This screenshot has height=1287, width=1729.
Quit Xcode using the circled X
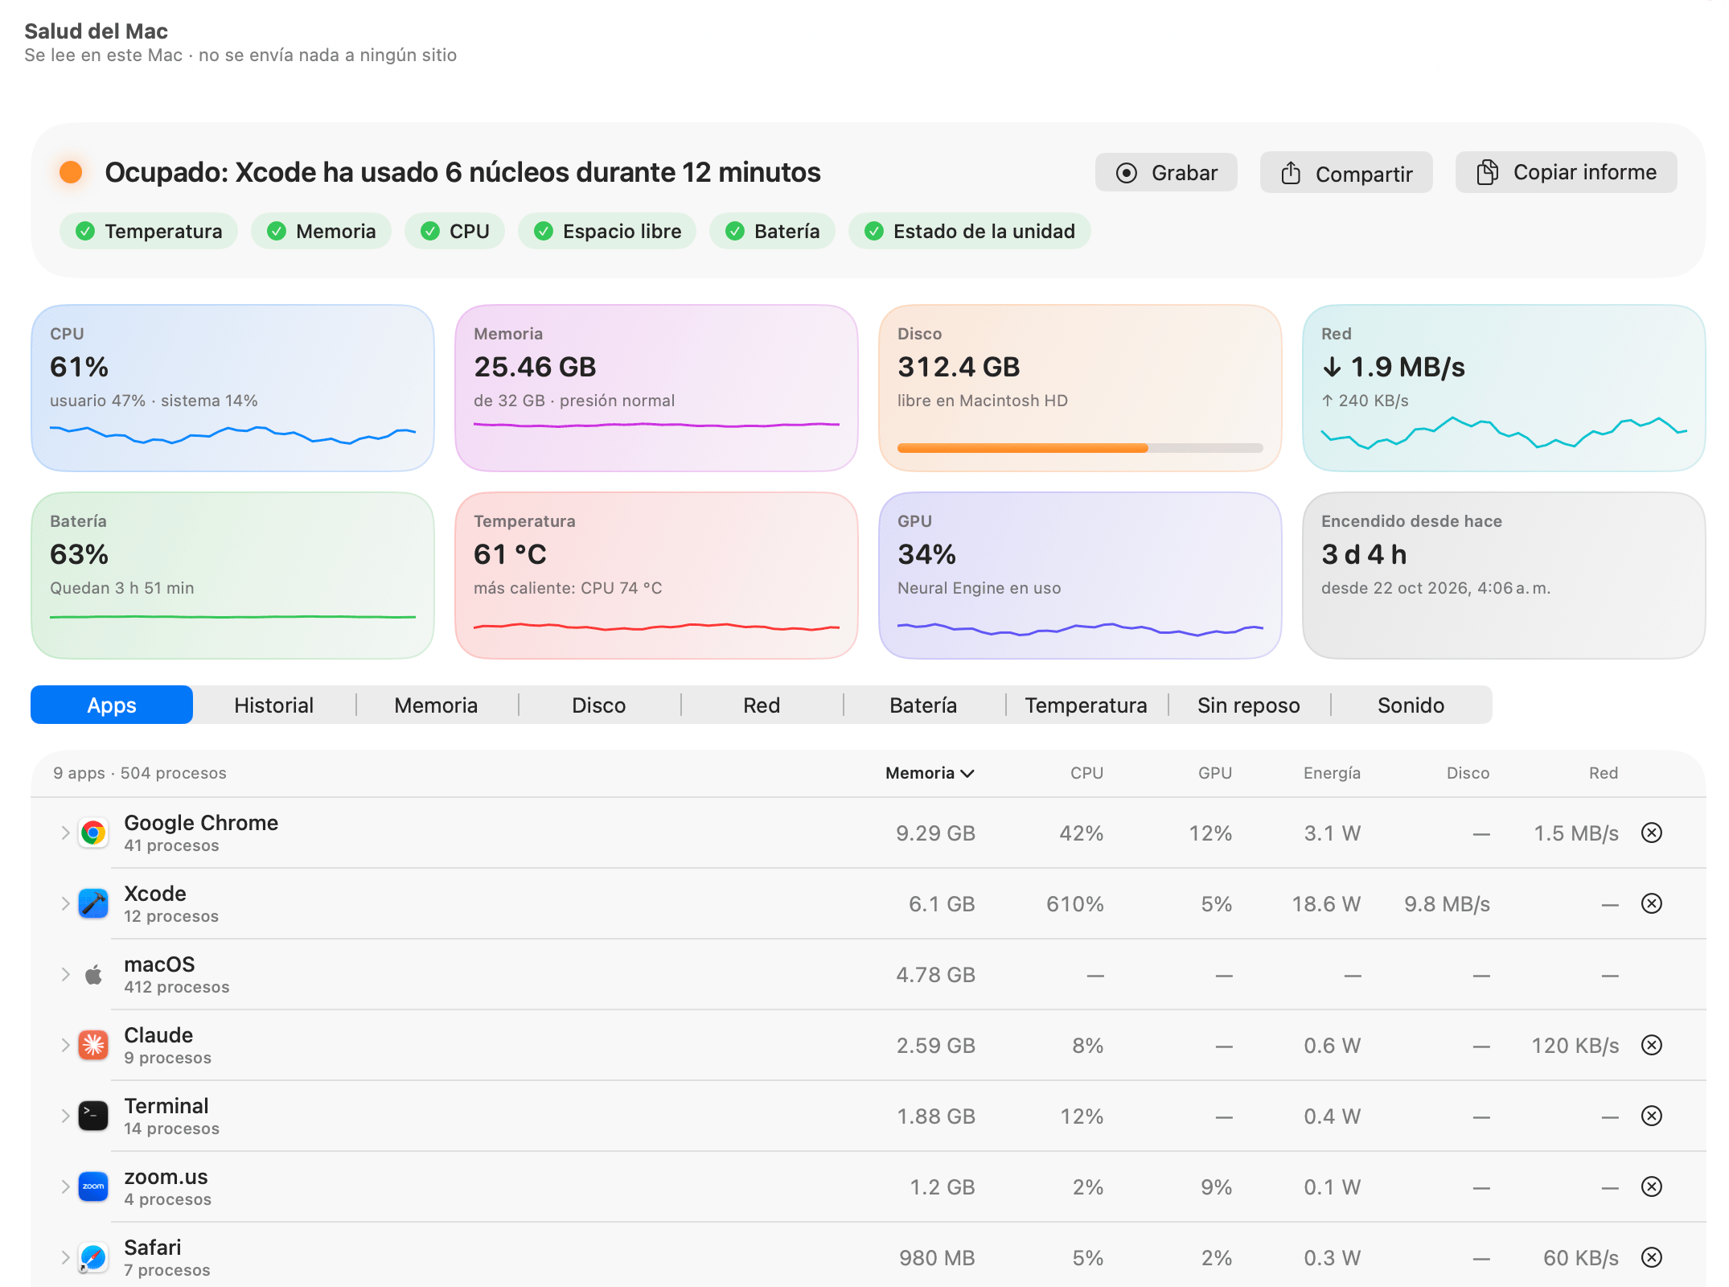coord(1652,903)
